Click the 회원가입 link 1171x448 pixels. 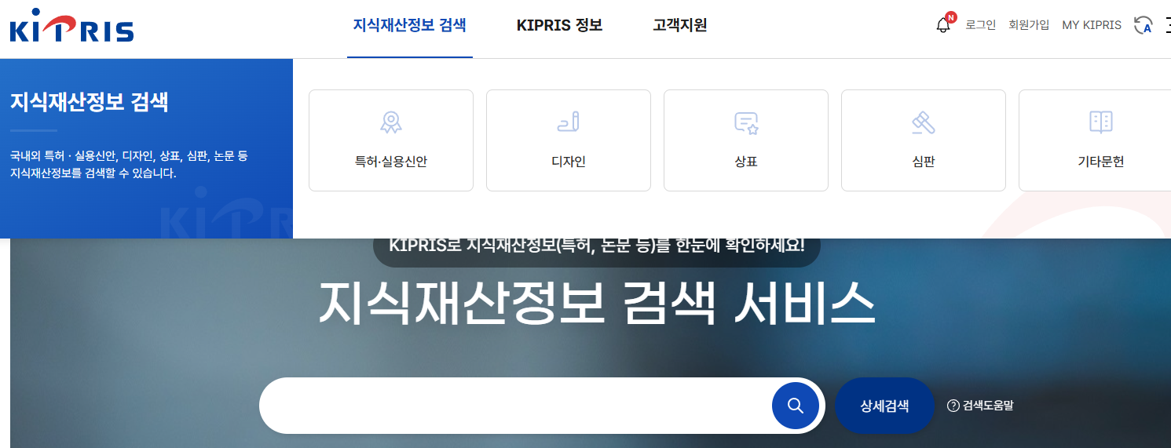coord(1029,25)
